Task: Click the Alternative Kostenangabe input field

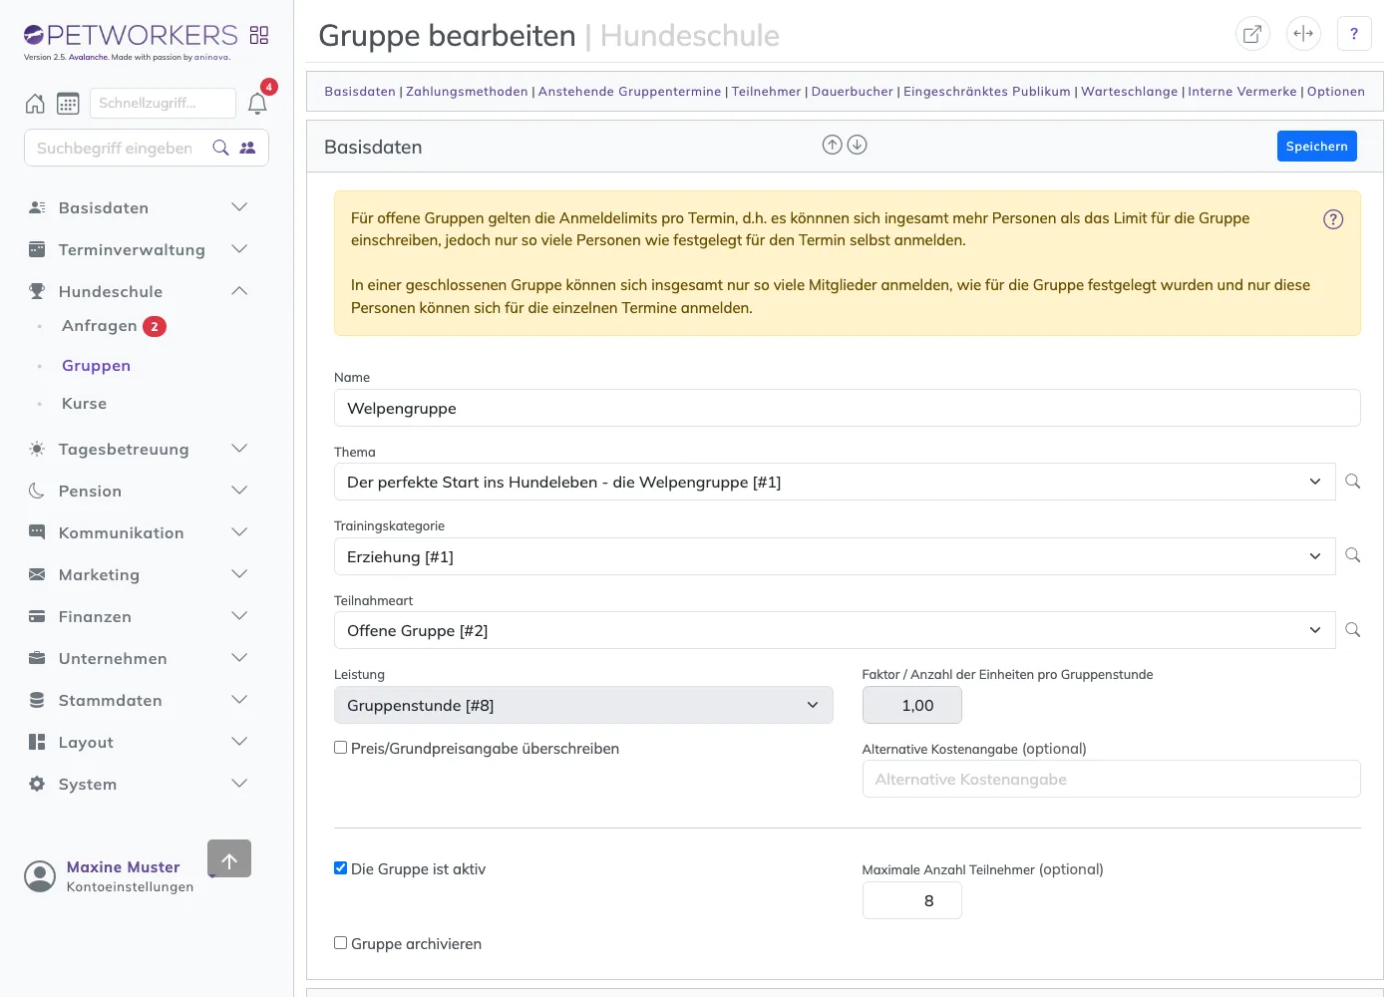Action: pyautogui.click(x=1111, y=779)
